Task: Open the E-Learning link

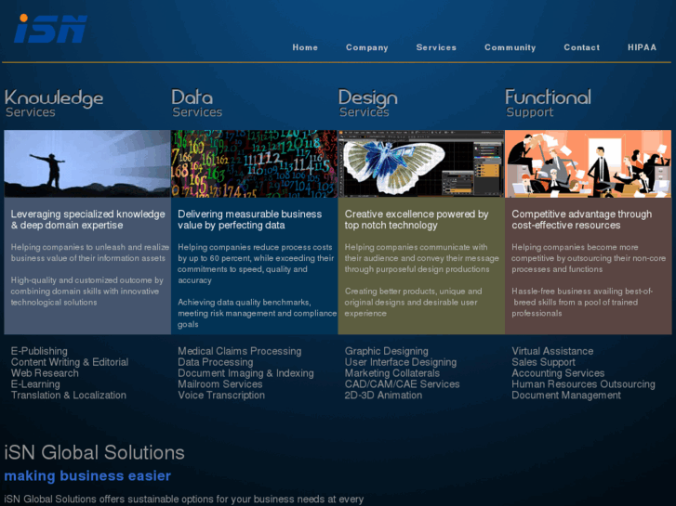Action: coord(35,384)
